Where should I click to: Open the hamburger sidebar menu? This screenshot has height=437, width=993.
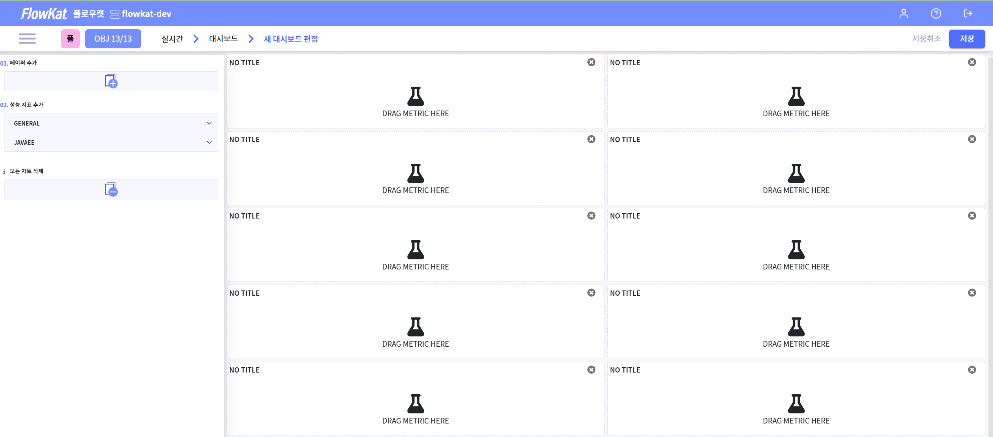click(27, 39)
